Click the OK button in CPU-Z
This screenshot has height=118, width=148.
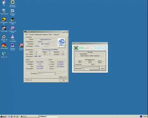coord(64,80)
